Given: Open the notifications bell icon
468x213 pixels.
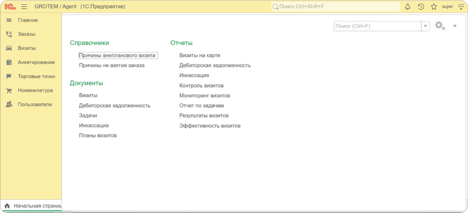Looking at the screenshot, I should point(407,6).
